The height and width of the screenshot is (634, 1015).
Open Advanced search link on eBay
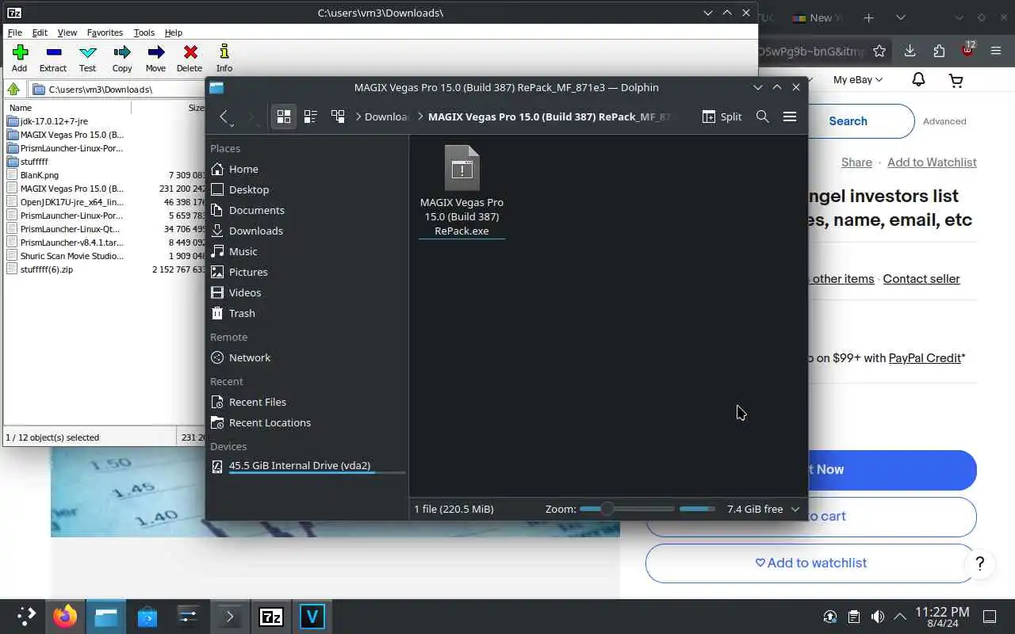944,121
